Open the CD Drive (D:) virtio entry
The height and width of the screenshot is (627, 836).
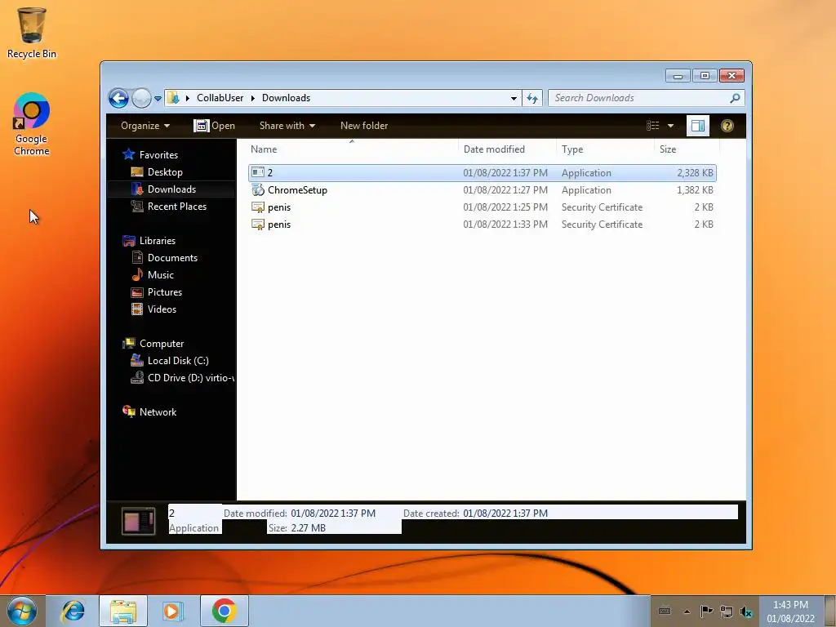coord(190,378)
